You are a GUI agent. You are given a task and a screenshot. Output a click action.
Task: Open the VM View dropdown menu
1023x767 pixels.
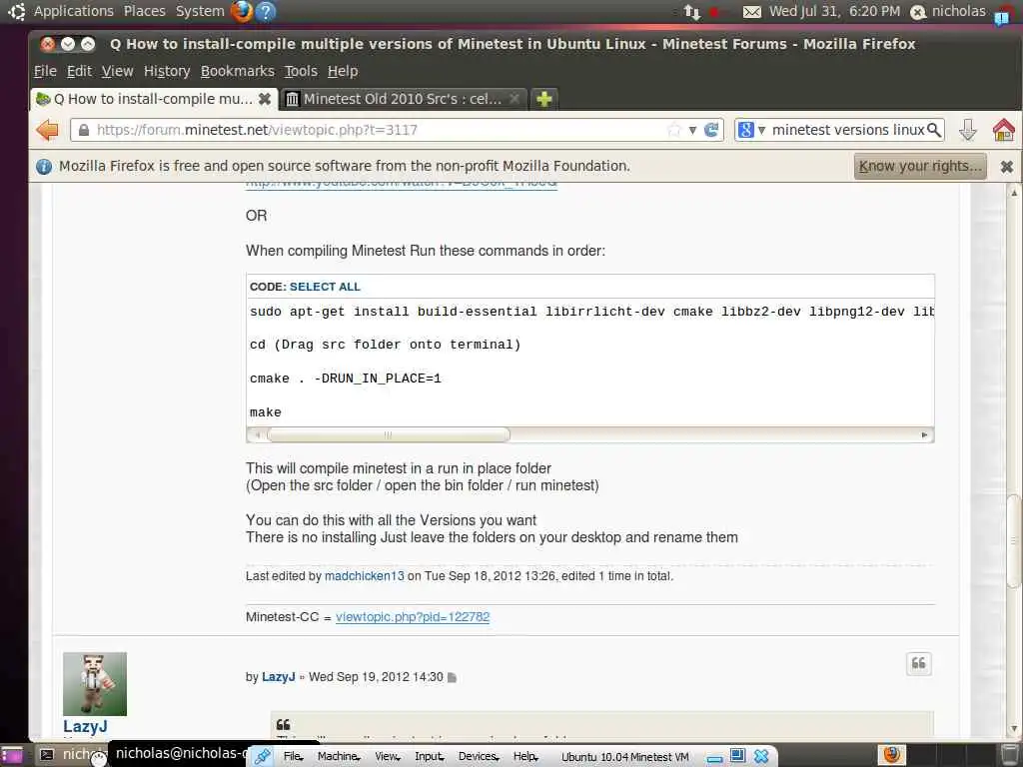(388, 757)
